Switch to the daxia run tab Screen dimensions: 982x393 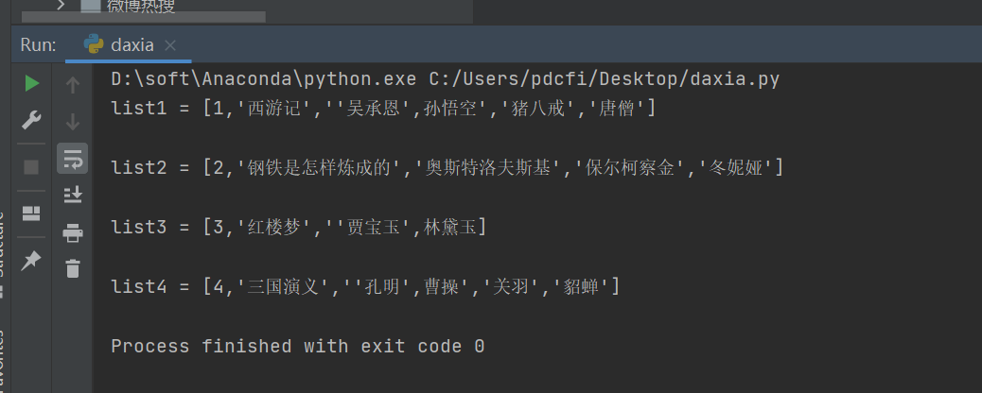pos(132,45)
